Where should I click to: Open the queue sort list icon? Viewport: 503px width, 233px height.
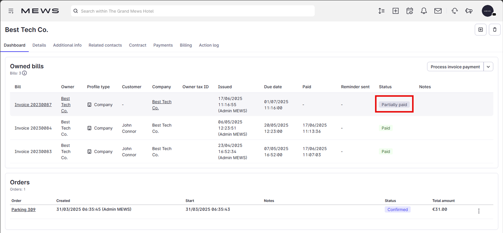point(381,11)
